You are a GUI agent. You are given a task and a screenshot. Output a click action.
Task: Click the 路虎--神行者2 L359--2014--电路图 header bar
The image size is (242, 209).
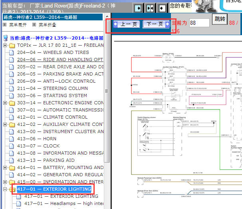coord(53,17)
